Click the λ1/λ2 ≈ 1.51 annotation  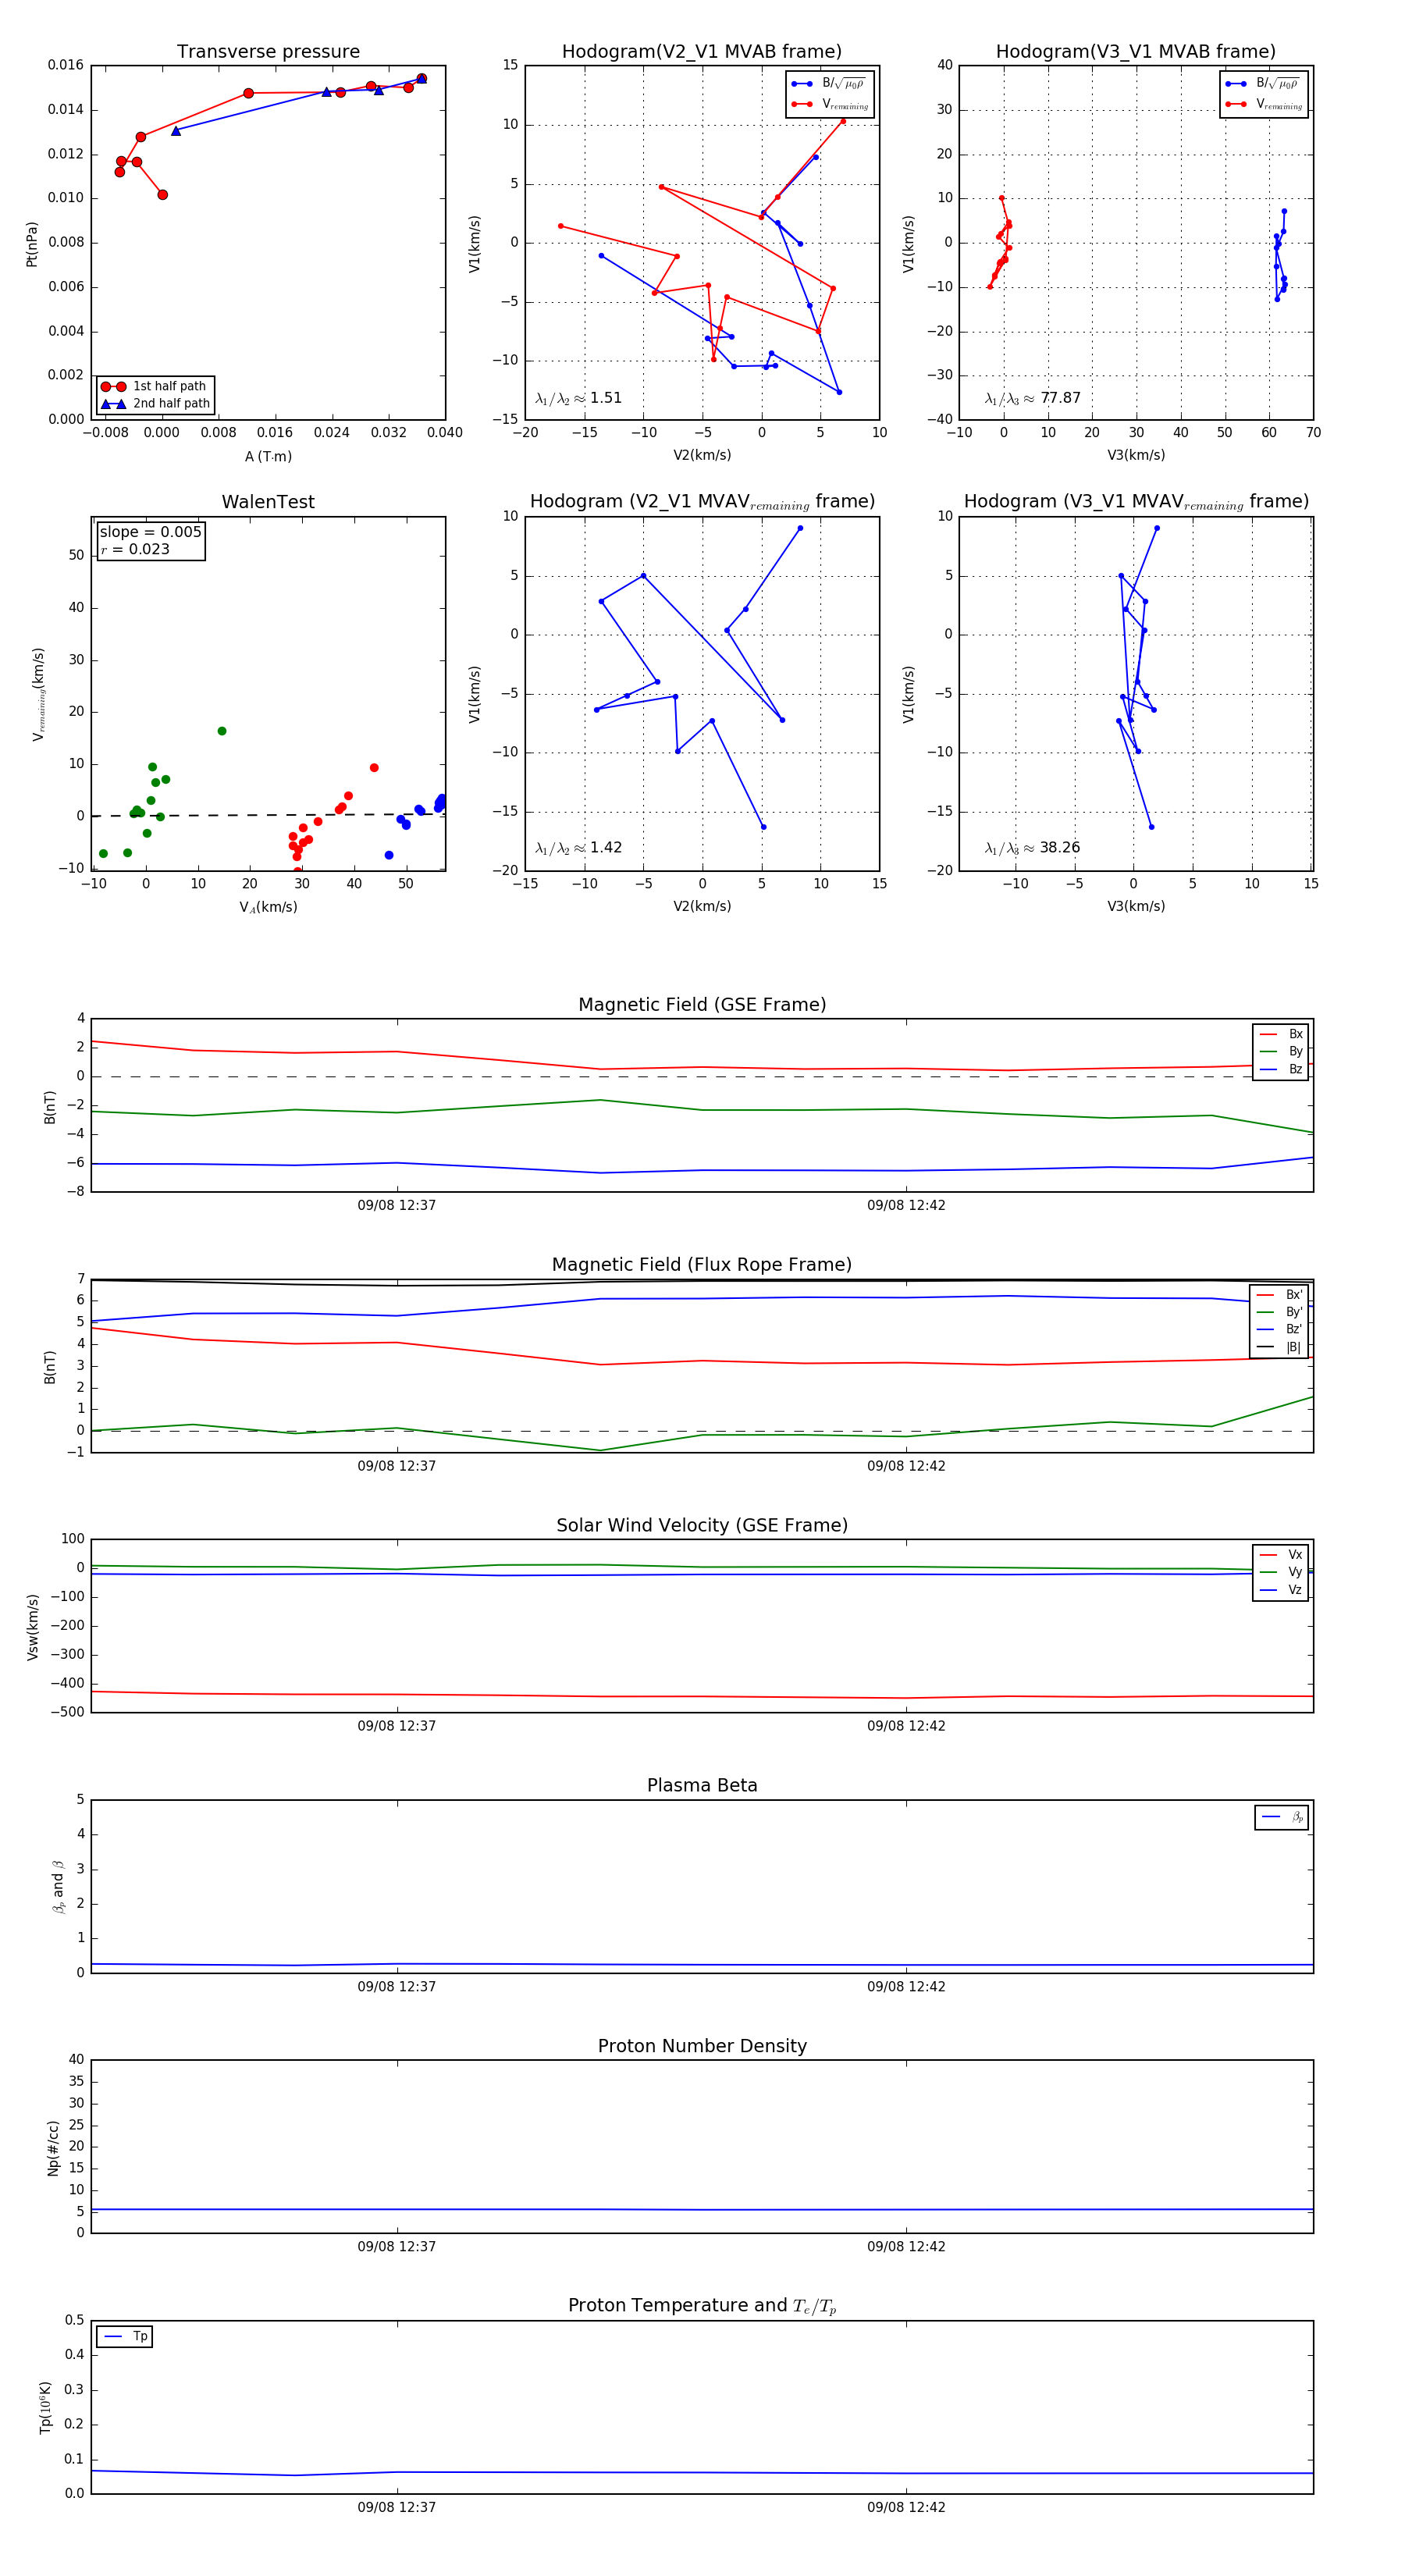(578, 398)
